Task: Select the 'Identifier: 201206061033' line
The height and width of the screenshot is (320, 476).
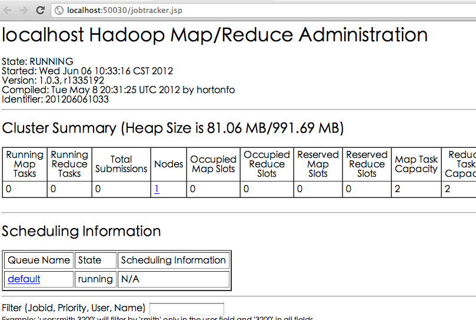Action: click(55, 99)
